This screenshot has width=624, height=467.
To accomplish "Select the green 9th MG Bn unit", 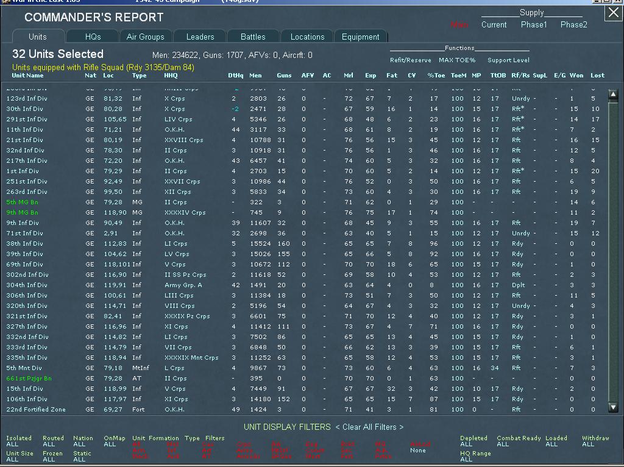I will pyautogui.click(x=23, y=213).
